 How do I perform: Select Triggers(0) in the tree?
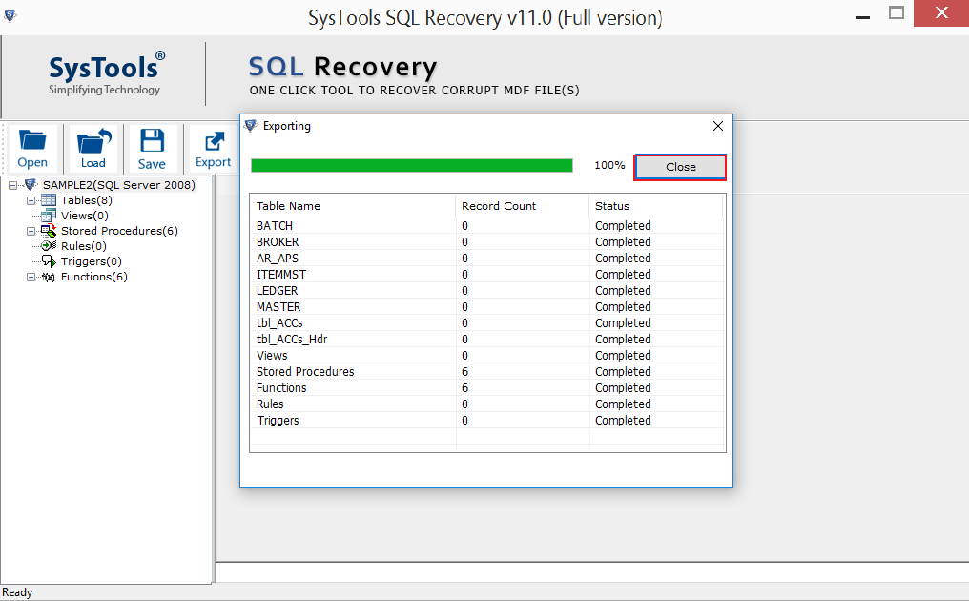pos(91,261)
